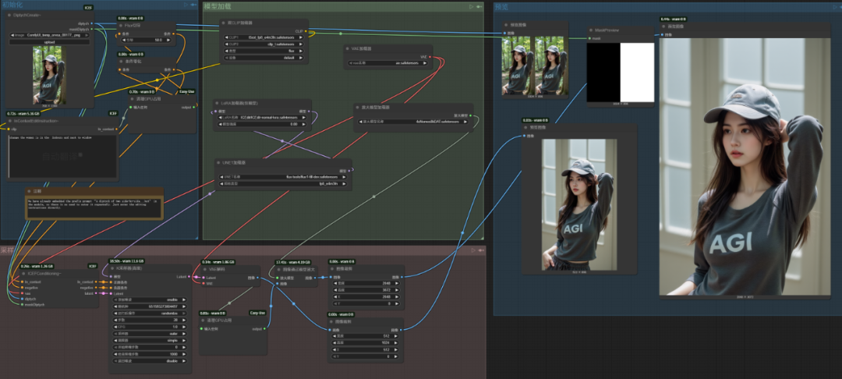The height and width of the screenshot is (379, 842).
Task: Click the upload button in DiptychCreate node
Action: tap(48, 44)
